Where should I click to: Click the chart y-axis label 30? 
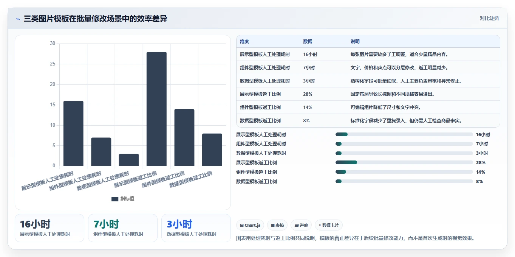coord(53,44)
